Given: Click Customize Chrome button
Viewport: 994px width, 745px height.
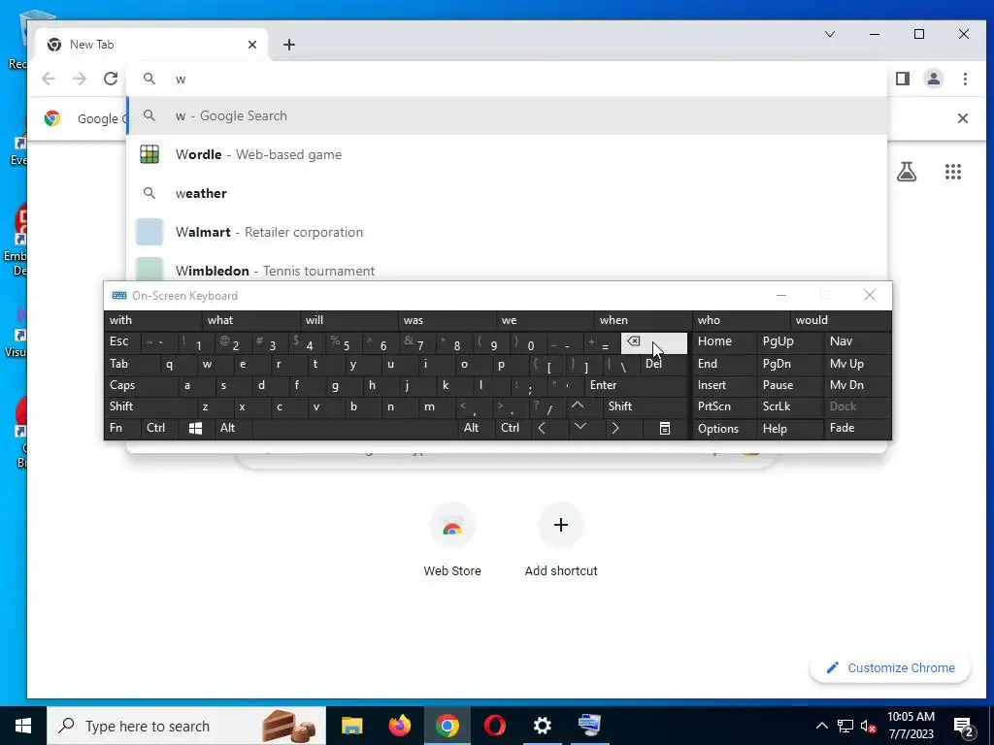Looking at the screenshot, I should (x=890, y=667).
